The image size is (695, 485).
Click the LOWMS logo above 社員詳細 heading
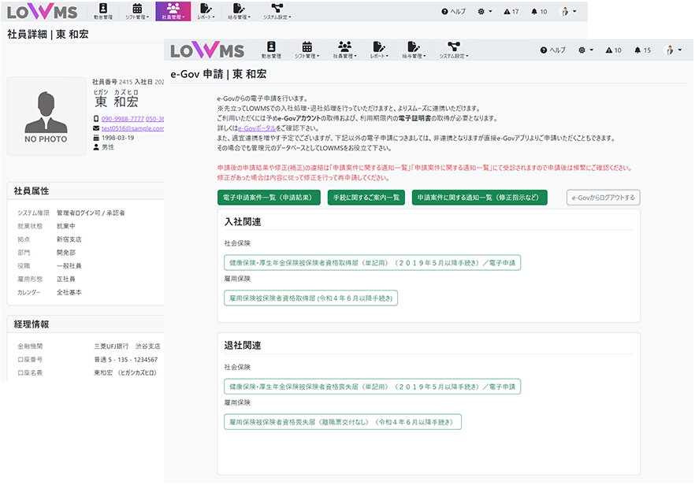pyautogui.click(x=44, y=12)
